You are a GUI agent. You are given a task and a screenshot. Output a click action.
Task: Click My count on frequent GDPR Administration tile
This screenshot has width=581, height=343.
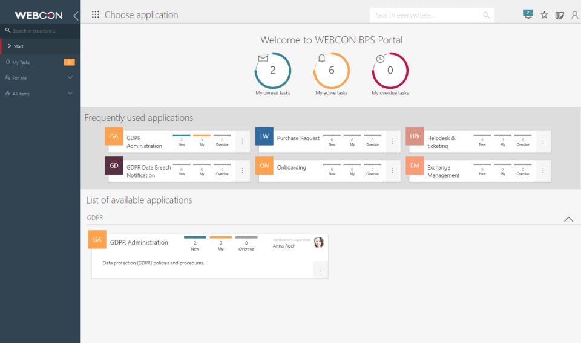pos(202,141)
